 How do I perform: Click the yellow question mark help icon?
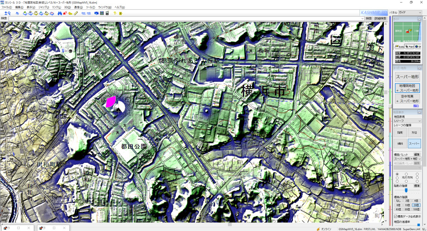pos(115,13)
